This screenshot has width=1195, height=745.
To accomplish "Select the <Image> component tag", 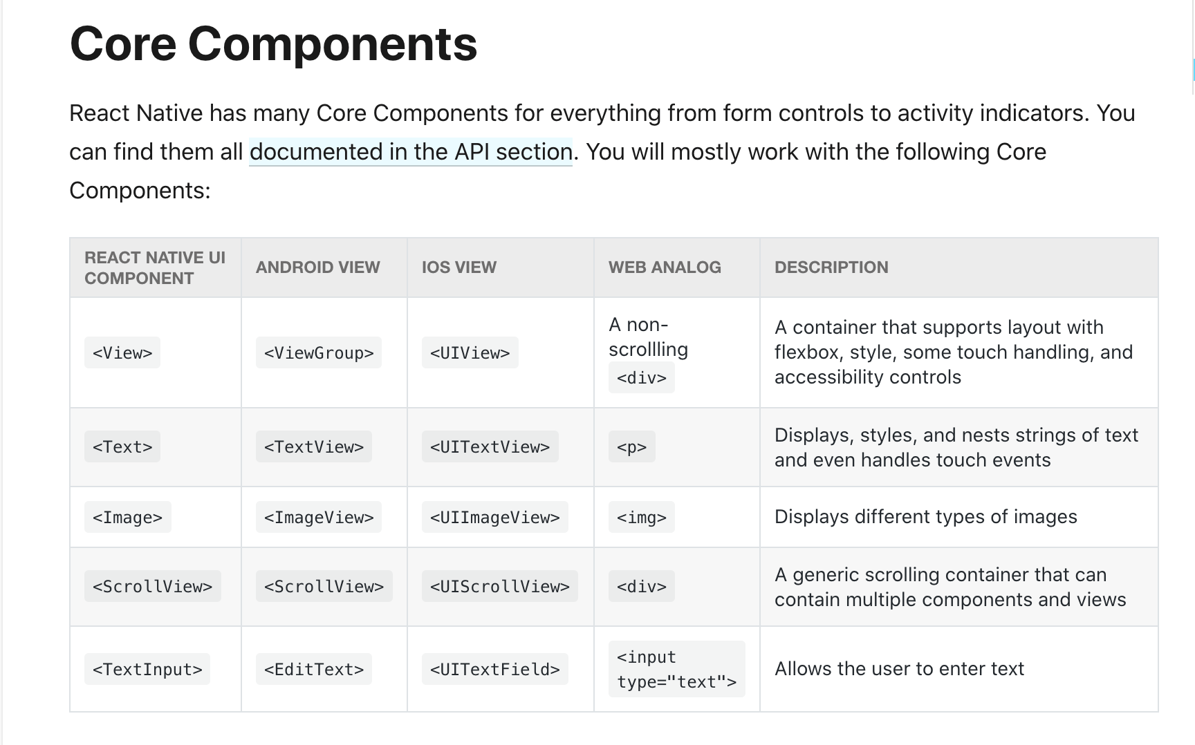I will pos(128,517).
